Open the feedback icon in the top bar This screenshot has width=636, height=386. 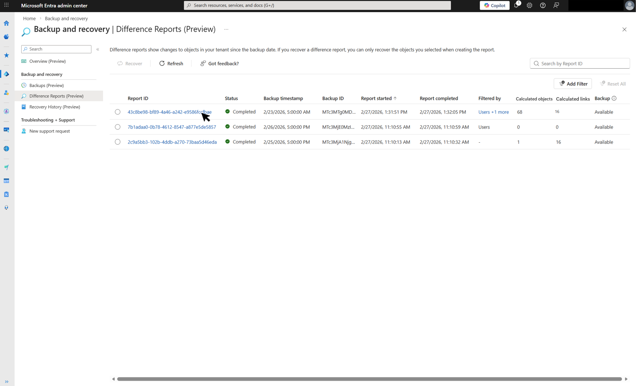pyautogui.click(x=557, y=5)
